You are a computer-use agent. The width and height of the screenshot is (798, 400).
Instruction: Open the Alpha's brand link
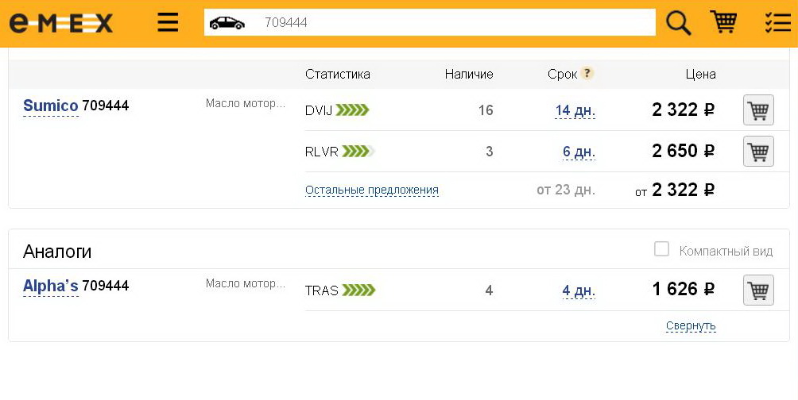[50, 286]
